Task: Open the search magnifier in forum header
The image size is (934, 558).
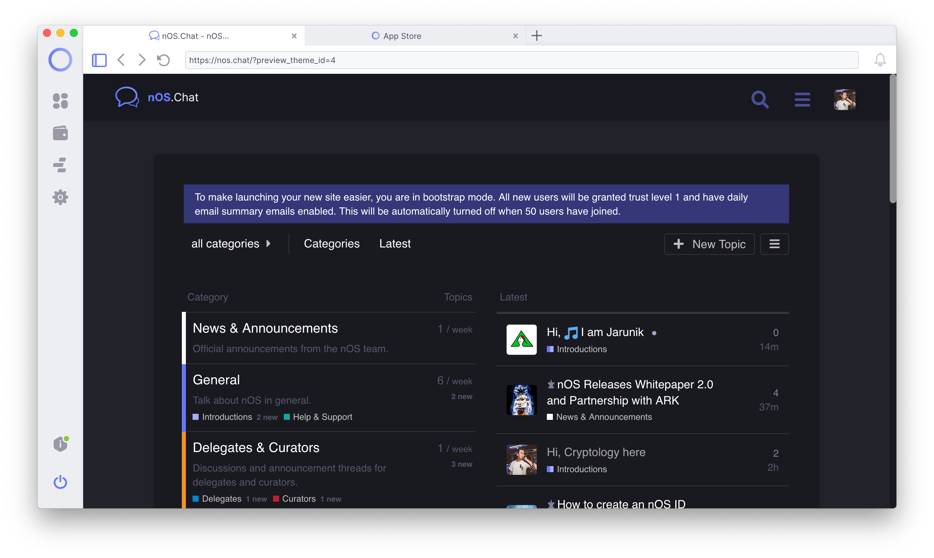Action: (x=760, y=100)
